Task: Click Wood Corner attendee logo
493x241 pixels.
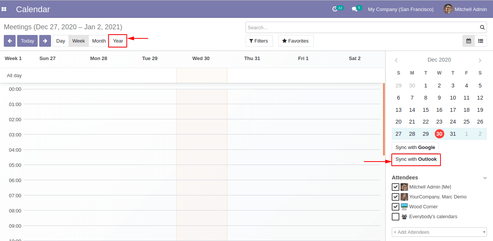Action: (x=404, y=207)
